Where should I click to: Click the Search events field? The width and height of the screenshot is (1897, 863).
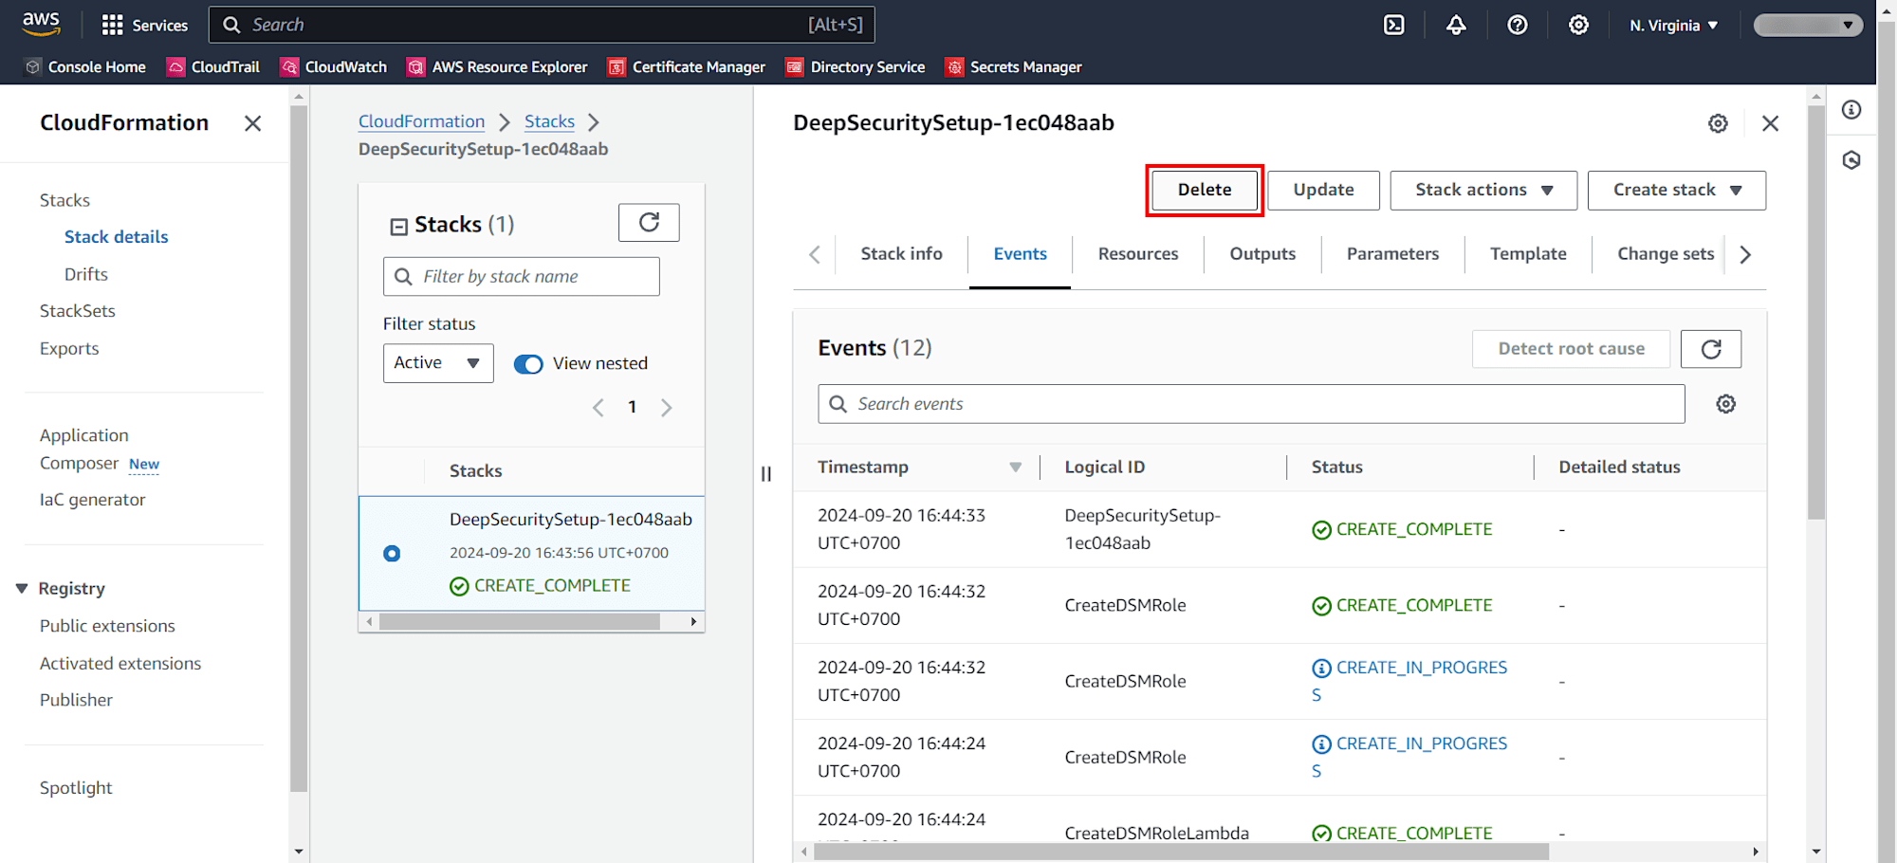click(x=1251, y=404)
